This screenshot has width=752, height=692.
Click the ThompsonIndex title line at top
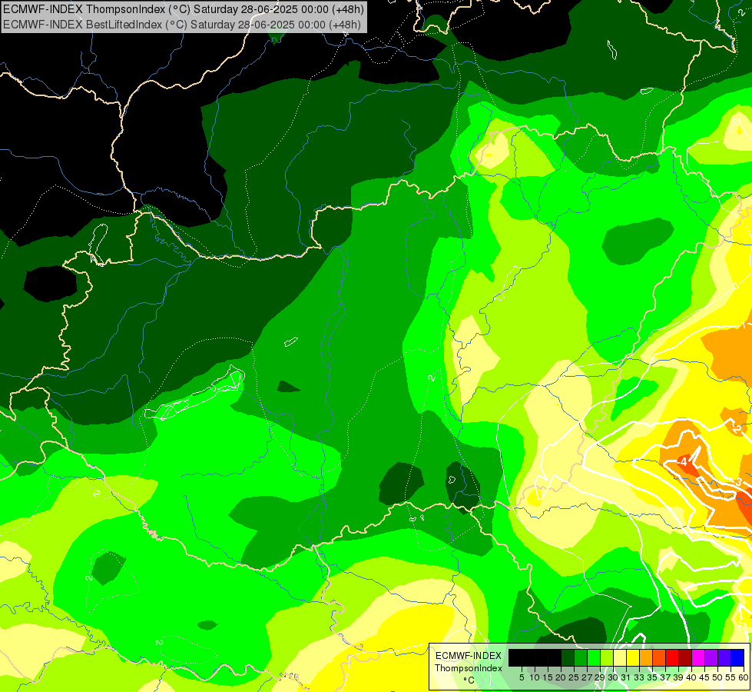click(x=184, y=8)
